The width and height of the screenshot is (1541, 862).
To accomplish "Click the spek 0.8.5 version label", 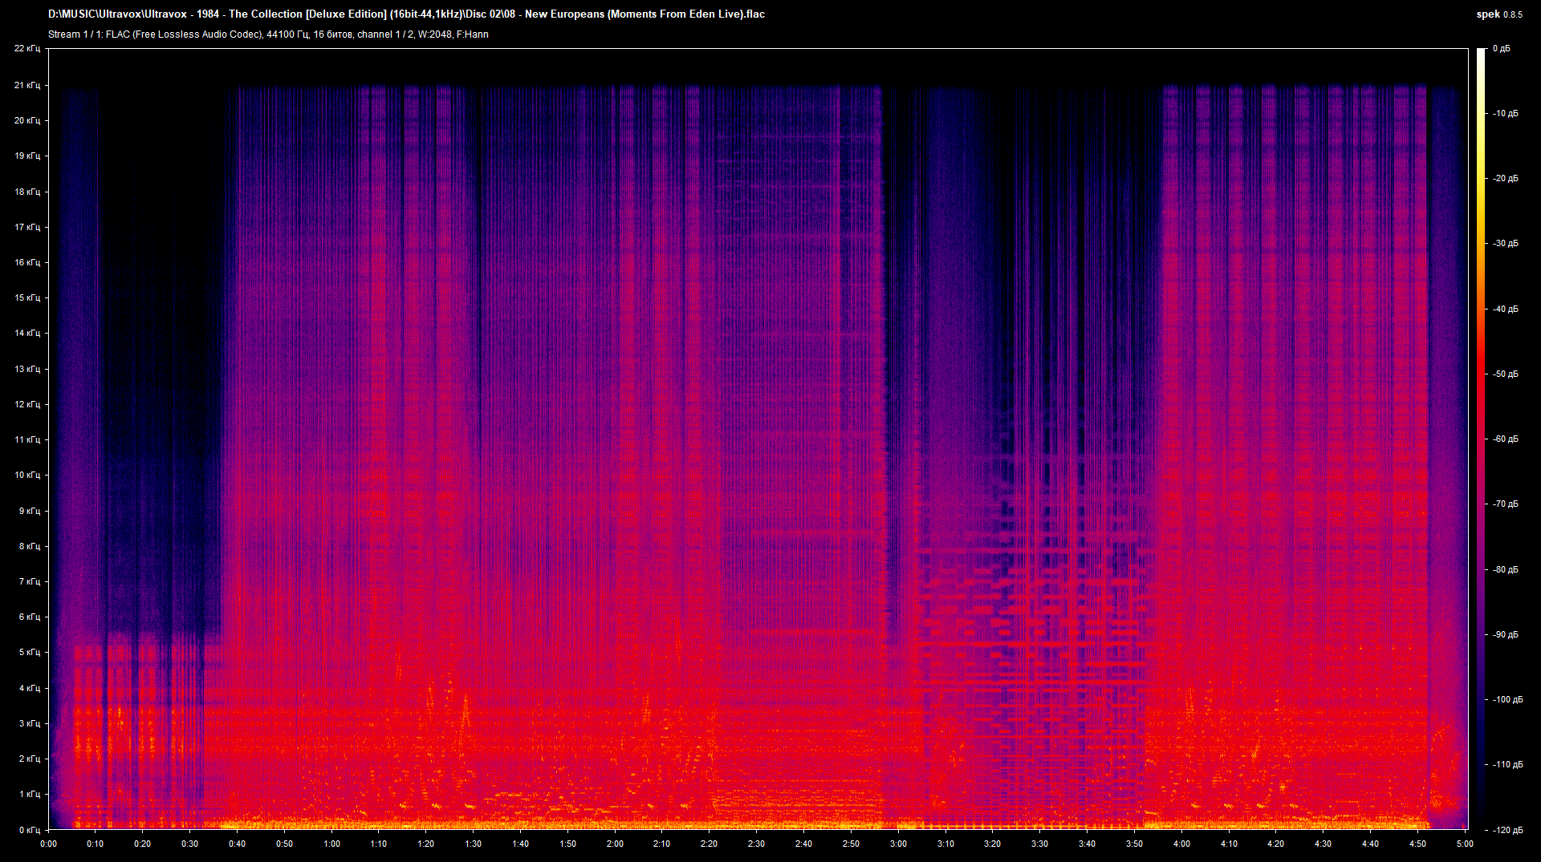I will pyautogui.click(x=1500, y=14).
